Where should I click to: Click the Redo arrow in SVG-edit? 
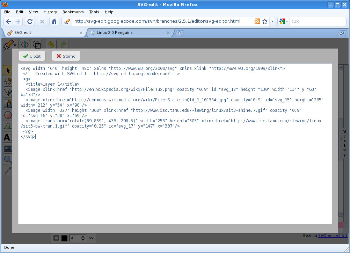pos(63,45)
